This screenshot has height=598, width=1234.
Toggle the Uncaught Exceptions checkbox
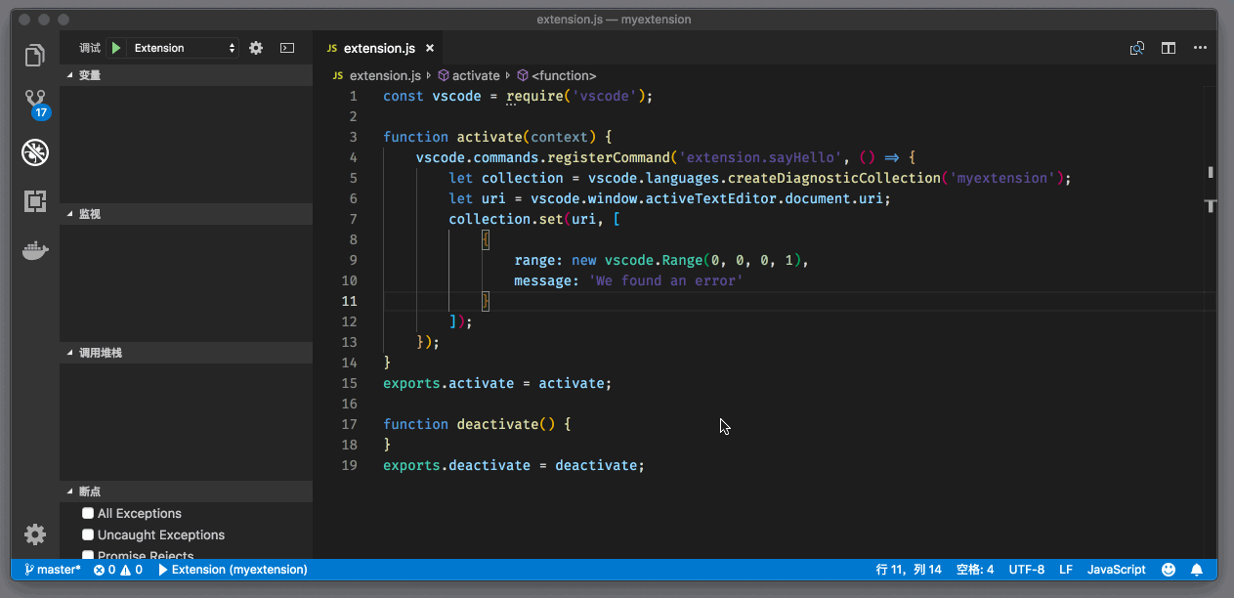(88, 534)
